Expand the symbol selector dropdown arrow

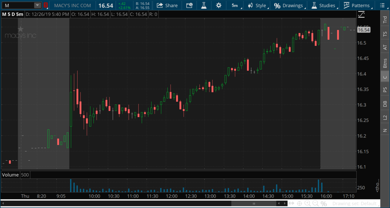coord(37,5)
